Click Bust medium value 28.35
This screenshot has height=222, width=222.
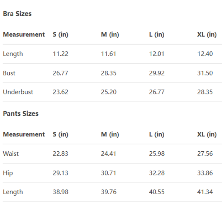click(x=108, y=73)
